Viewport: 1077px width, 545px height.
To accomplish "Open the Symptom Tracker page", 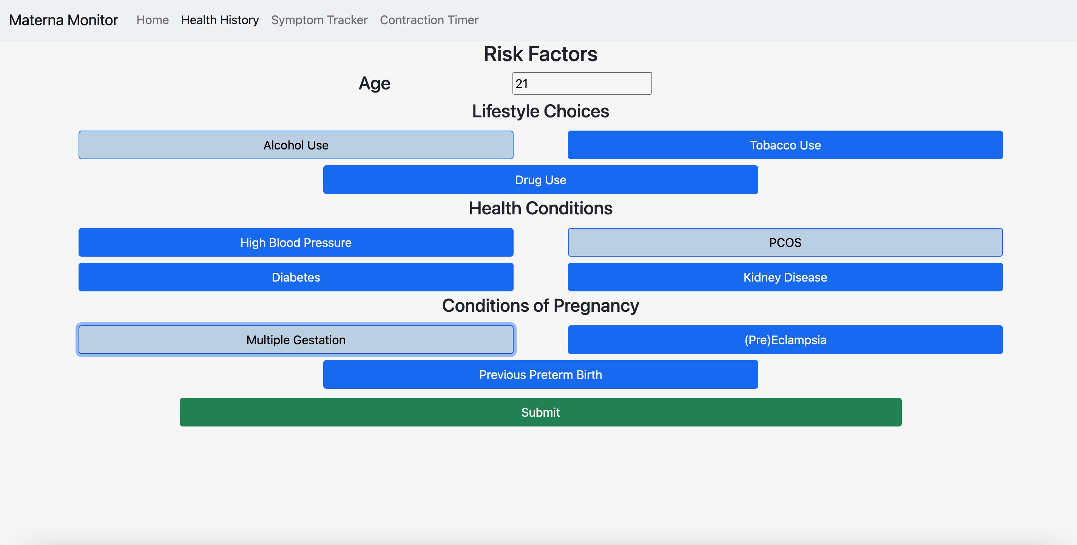I will (x=319, y=20).
